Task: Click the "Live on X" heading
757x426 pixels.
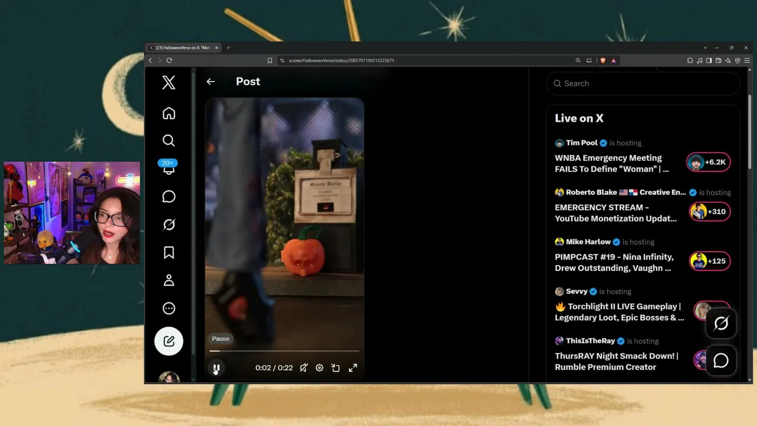Action: pos(579,118)
